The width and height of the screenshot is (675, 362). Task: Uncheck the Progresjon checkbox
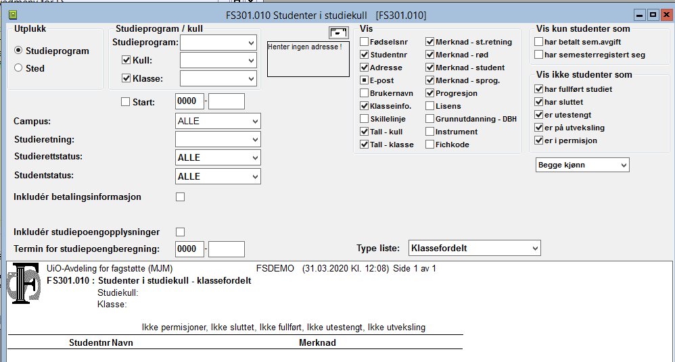point(429,93)
